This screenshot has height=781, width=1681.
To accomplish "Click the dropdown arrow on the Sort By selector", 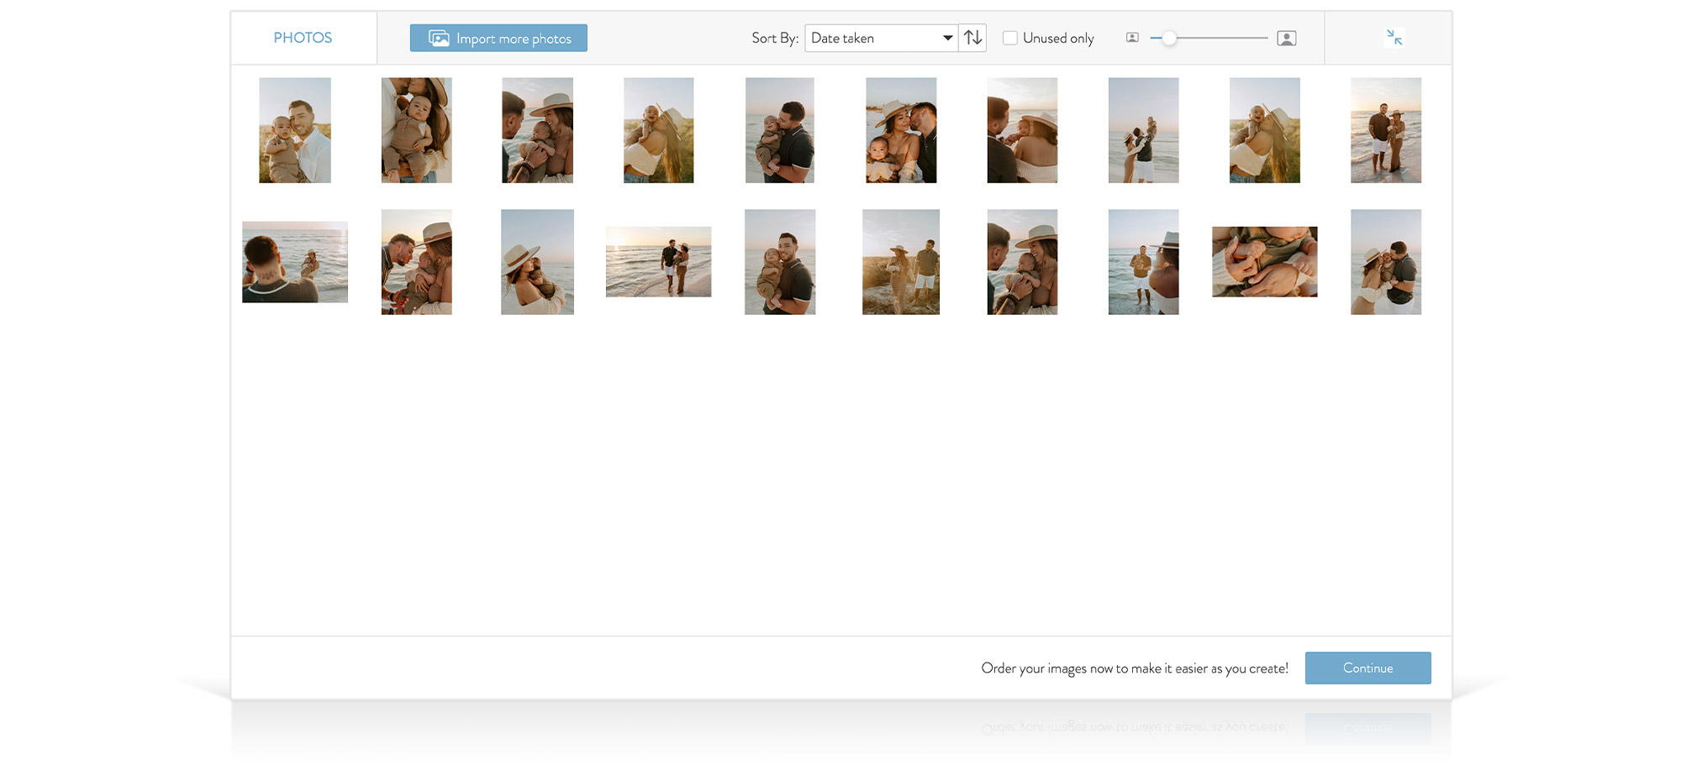I will click(947, 38).
